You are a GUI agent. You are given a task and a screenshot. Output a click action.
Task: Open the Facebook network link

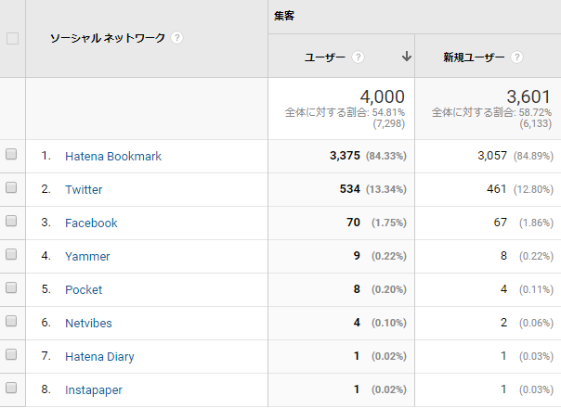click(x=91, y=223)
